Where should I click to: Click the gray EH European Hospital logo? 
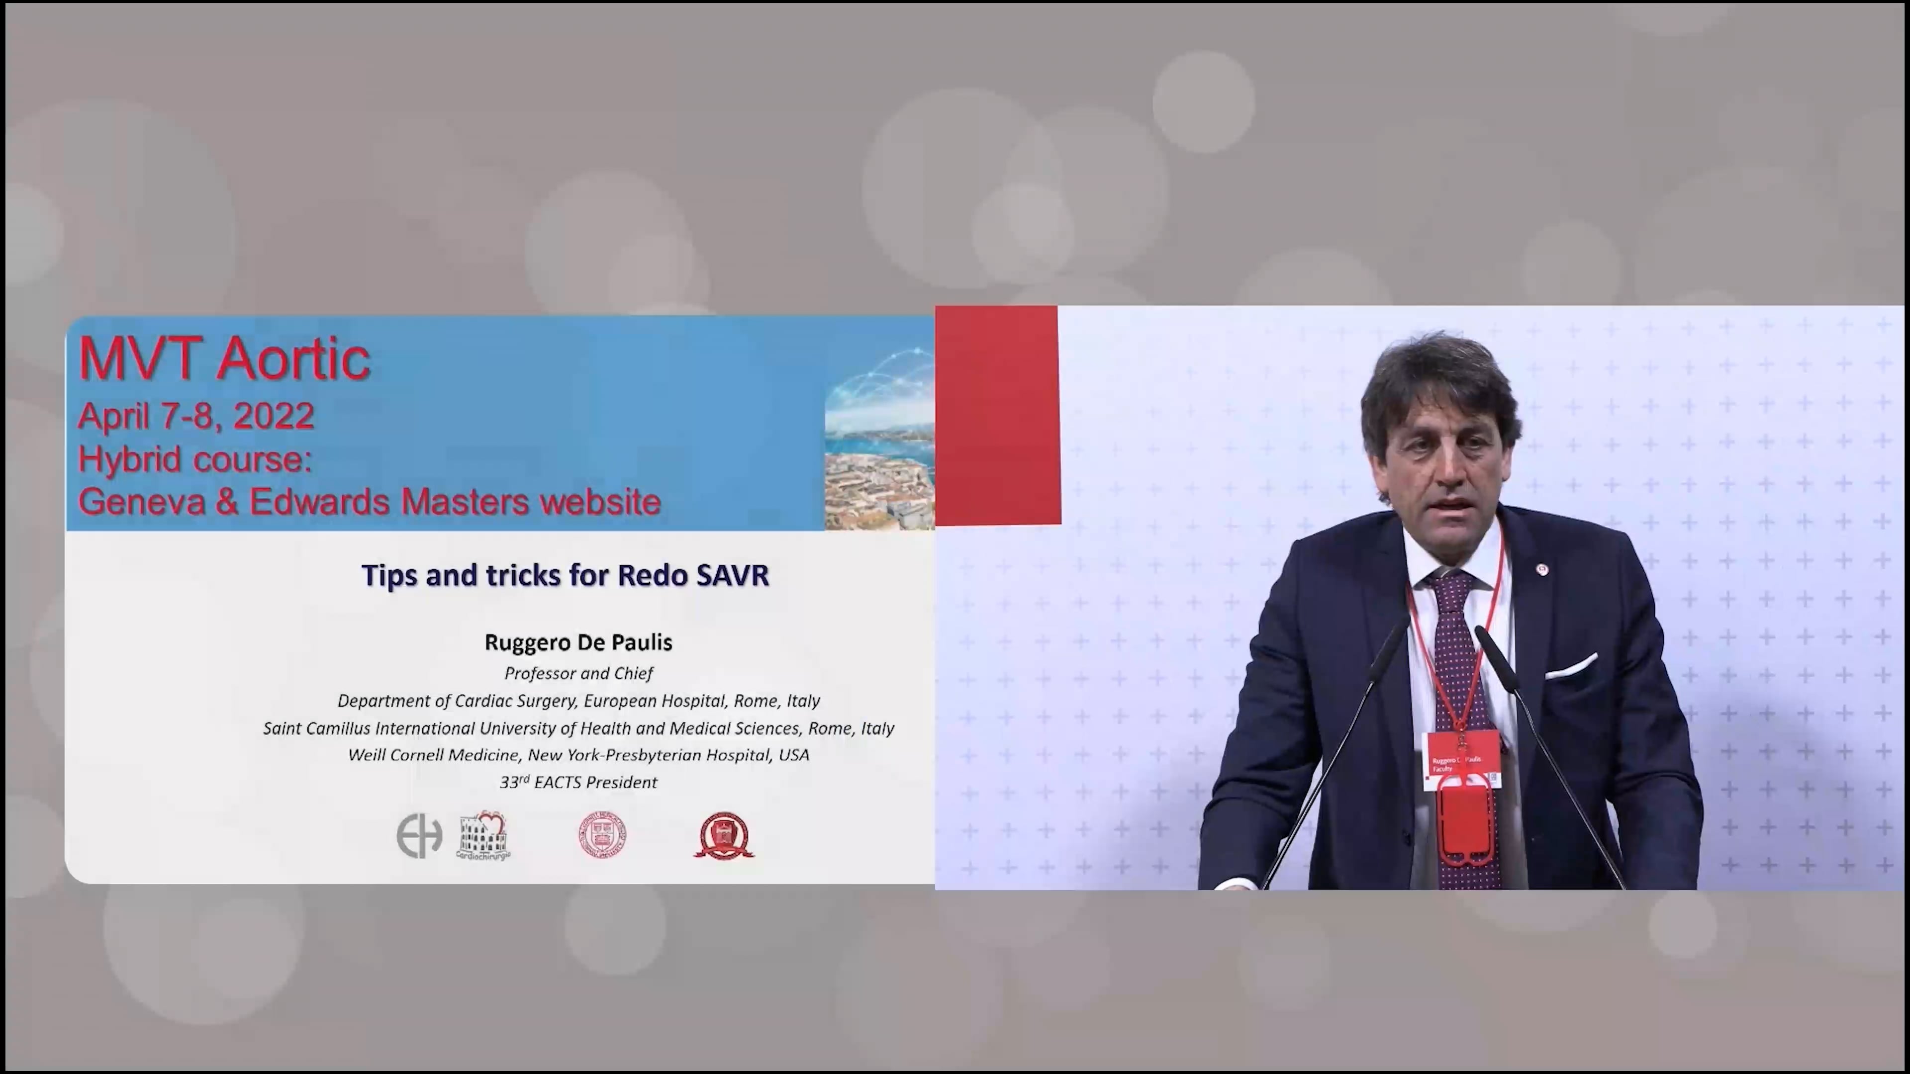click(419, 835)
